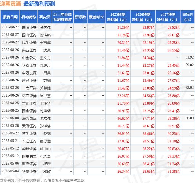
Task: Click 2027 profit value 31.38亿
Action: (x=174, y=171)
